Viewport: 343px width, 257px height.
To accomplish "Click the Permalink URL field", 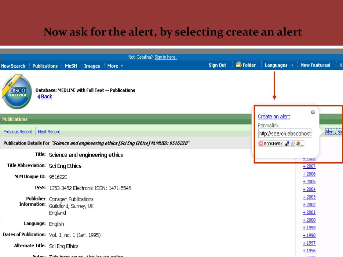I will click(285, 133).
